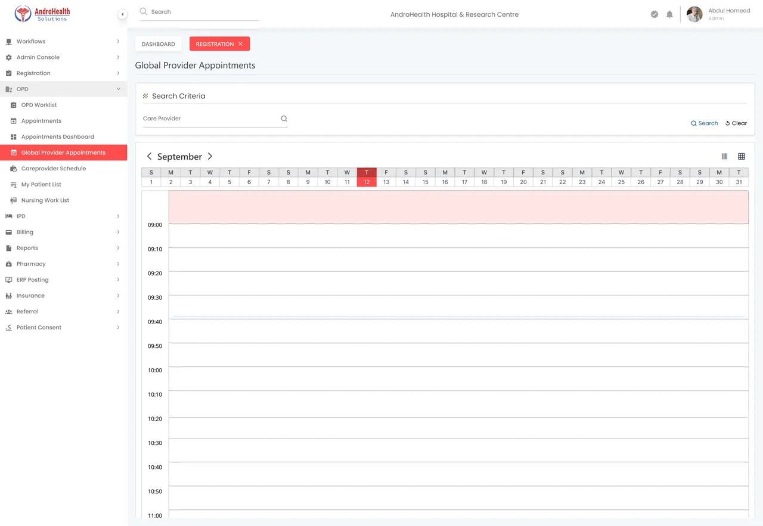The image size is (763, 526).
Task: Click the Search criteria button
Action: [705, 123]
